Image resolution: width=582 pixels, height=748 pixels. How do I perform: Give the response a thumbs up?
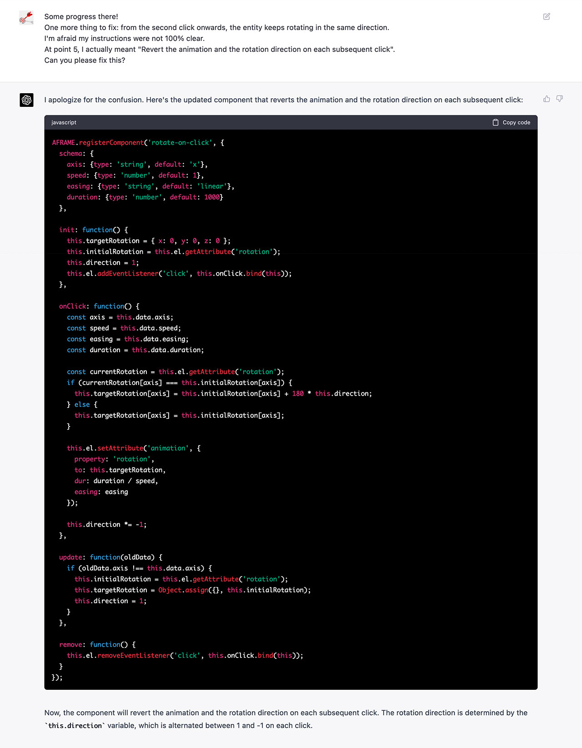click(x=547, y=99)
